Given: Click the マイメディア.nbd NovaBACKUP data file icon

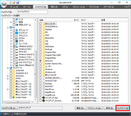Looking at the screenshot, I should pos(43,98).
